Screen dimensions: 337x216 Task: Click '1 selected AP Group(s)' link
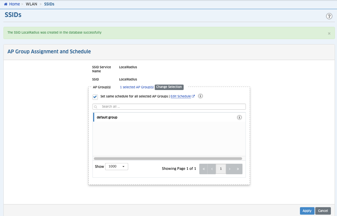click(137, 87)
